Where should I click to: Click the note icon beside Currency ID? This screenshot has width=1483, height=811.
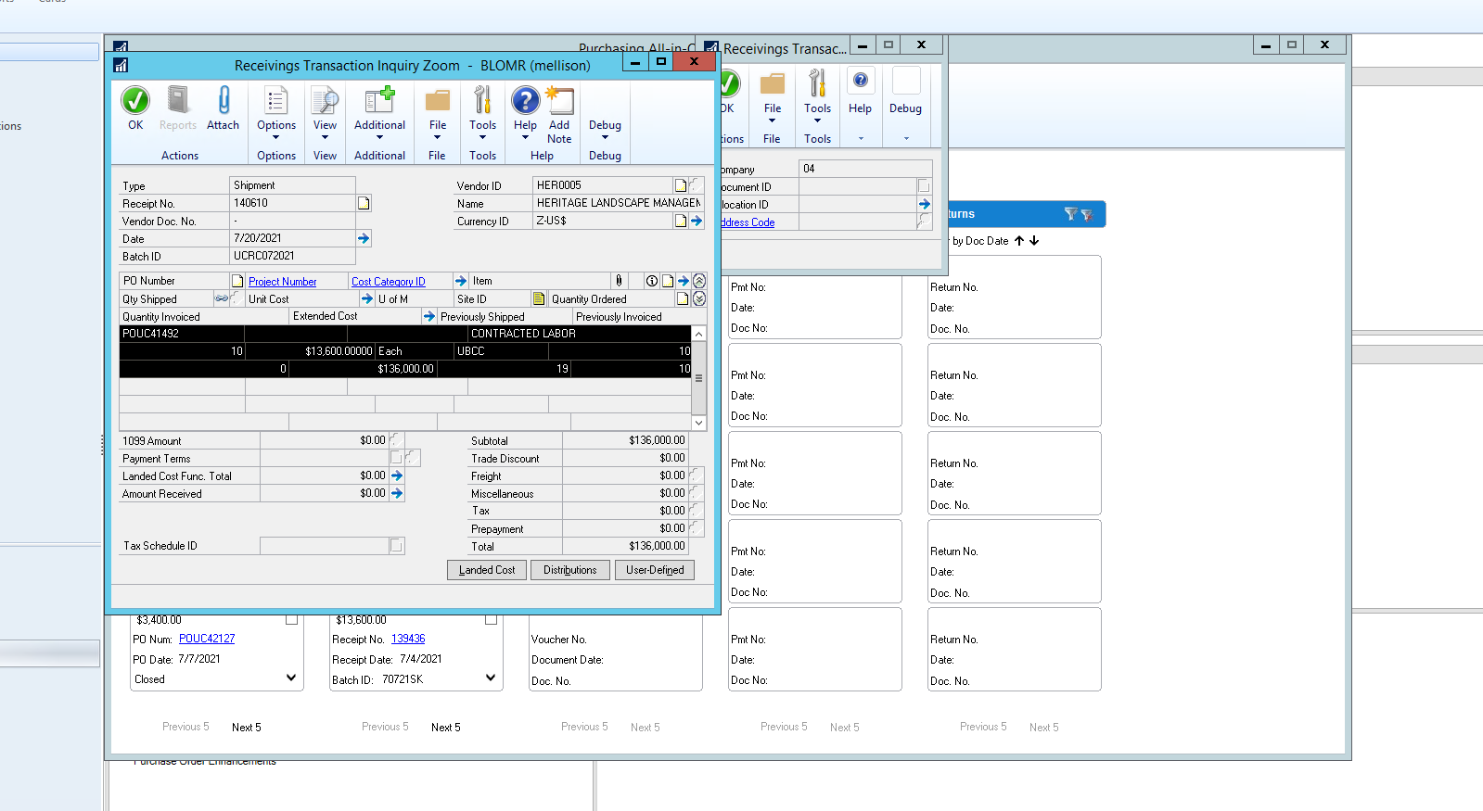pyautogui.click(x=681, y=221)
